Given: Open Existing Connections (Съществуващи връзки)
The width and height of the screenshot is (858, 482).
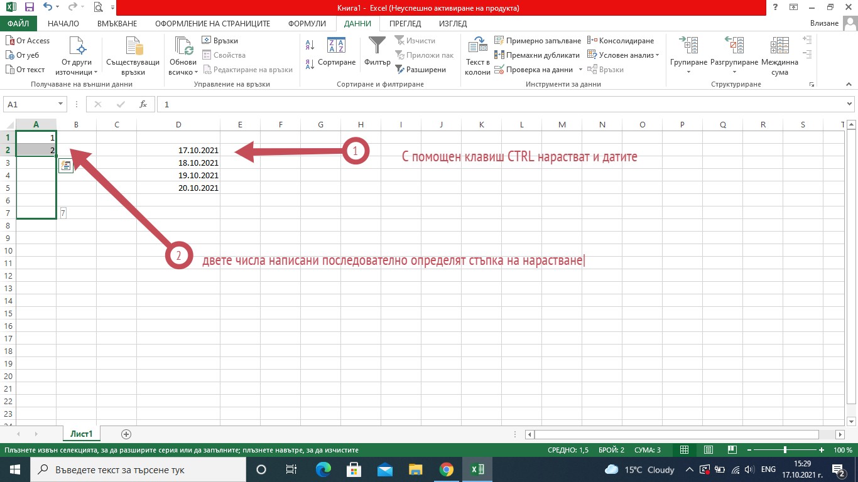Looking at the screenshot, I should [x=134, y=56].
